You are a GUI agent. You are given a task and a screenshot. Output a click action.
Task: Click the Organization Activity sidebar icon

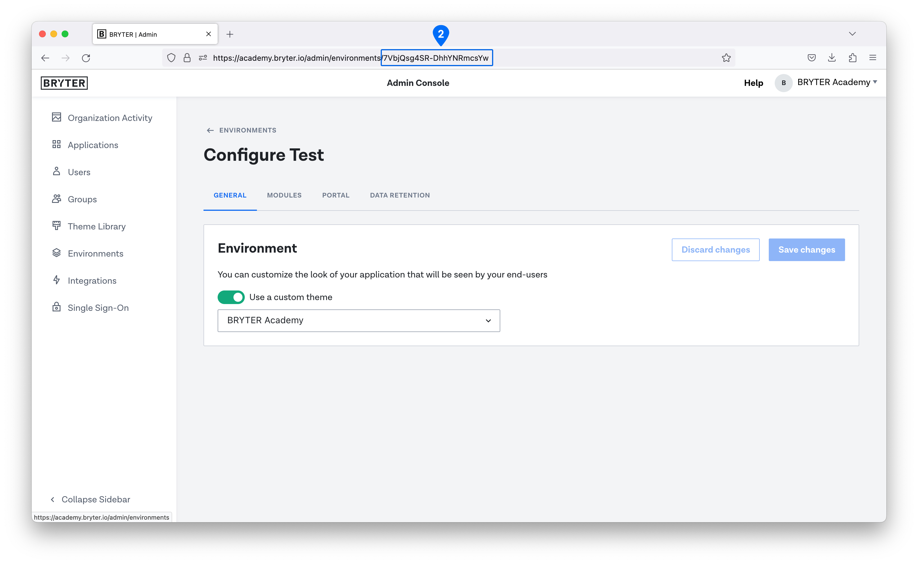pos(56,118)
